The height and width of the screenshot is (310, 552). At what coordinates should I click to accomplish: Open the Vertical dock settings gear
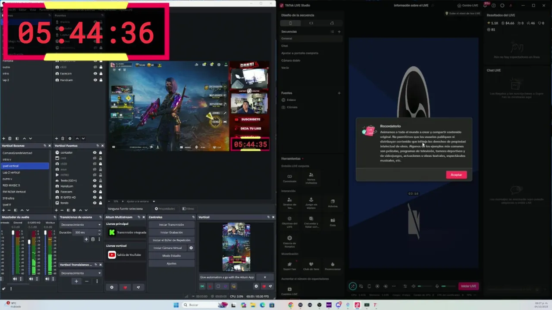[256, 286]
